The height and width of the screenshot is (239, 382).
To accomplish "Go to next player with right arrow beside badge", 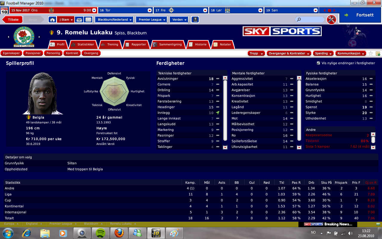I will tap(39, 37).
